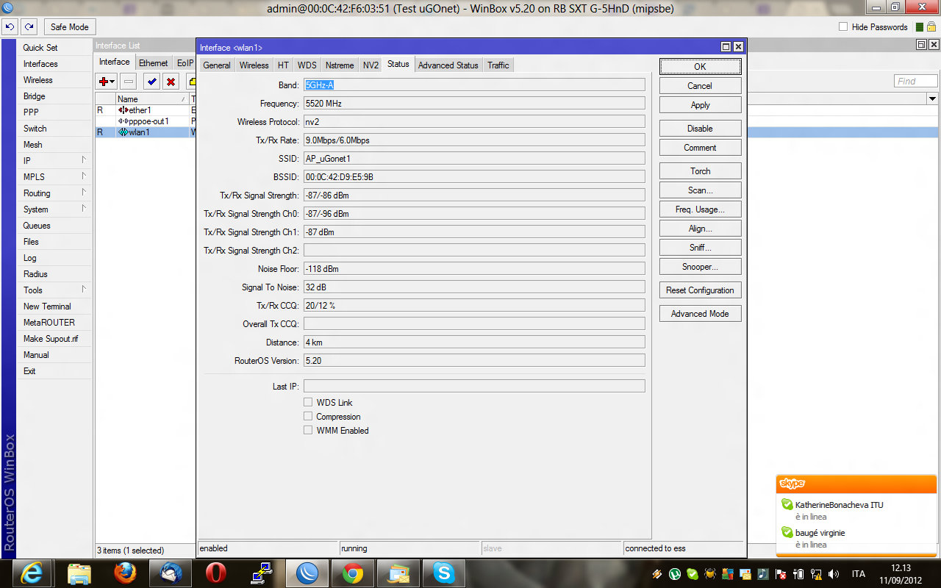
Task: Click the Windows Live Mail taskbar icon
Action: 398,573
